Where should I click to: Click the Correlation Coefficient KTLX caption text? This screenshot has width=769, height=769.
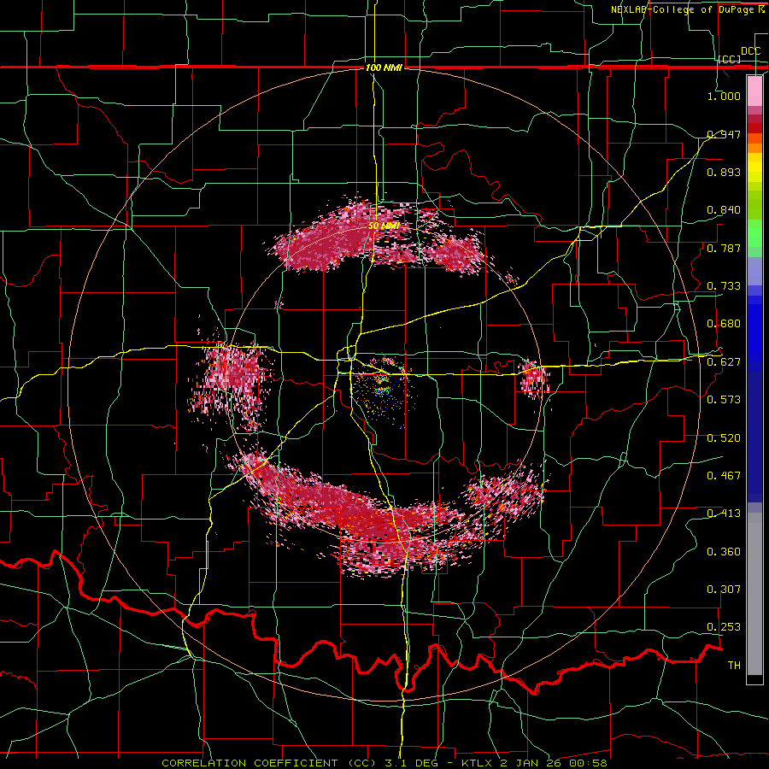pyautogui.click(x=384, y=763)
